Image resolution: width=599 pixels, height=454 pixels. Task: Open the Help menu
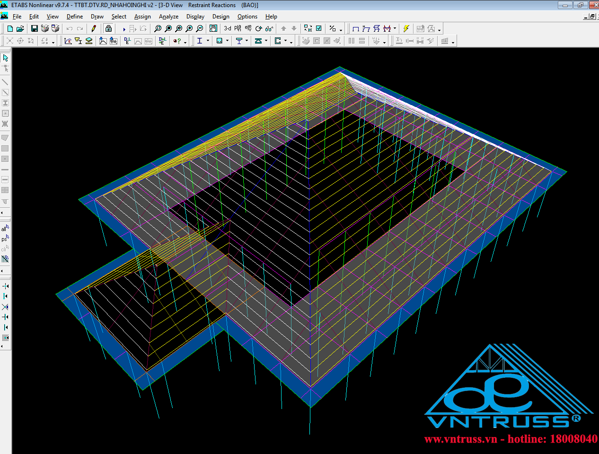(x=271, y=17)
